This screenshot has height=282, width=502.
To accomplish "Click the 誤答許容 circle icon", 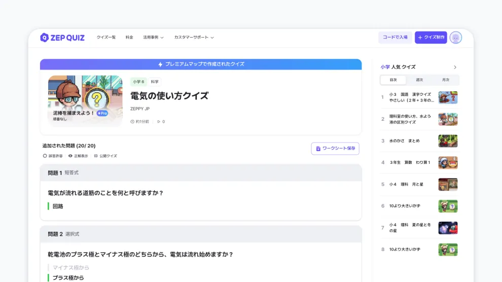I will [45, 156].
